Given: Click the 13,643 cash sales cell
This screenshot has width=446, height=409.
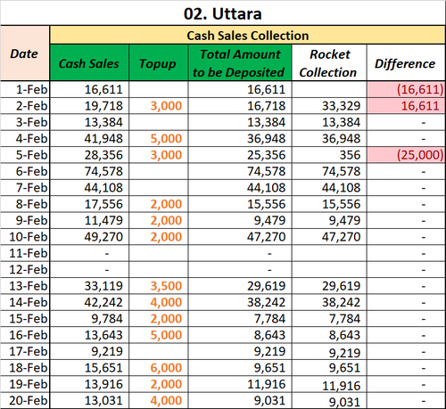Looking at the screenshot, I should [89, 335].
